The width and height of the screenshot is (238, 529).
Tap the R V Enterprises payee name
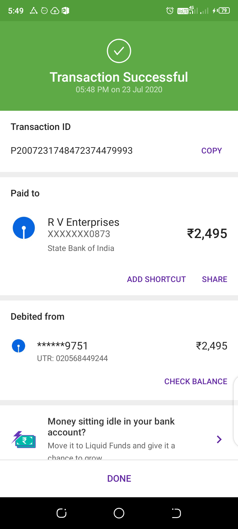coord(83,222)
